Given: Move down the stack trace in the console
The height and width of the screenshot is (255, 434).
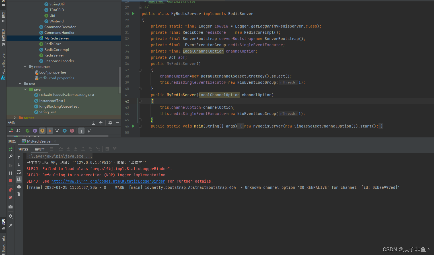Looking at the screenshot, I should click(19, 165).
